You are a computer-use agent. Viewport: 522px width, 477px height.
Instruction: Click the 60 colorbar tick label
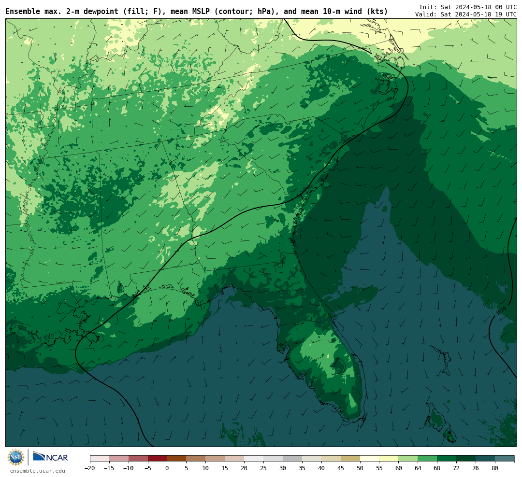click(399, 468)
